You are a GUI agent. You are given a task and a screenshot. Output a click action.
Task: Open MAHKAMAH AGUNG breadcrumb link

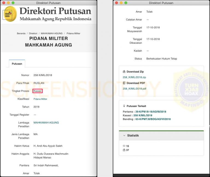(52, 33)
